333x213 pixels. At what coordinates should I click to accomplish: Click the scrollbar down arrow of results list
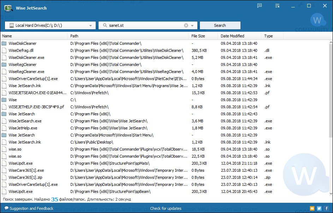pos(331,194)
